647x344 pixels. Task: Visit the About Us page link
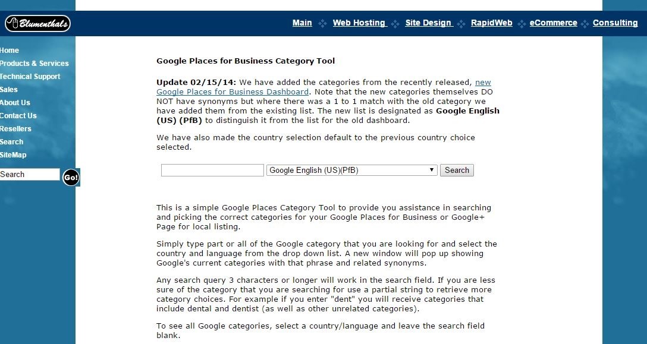coord(15,103)
